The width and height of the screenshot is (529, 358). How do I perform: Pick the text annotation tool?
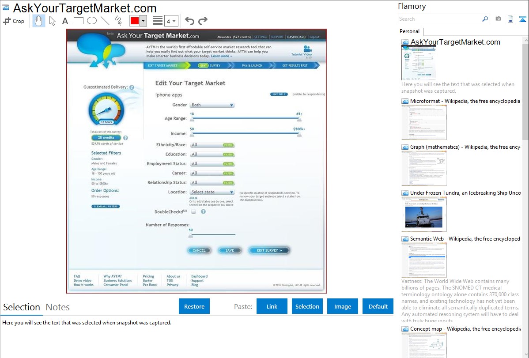click(65, 21)
